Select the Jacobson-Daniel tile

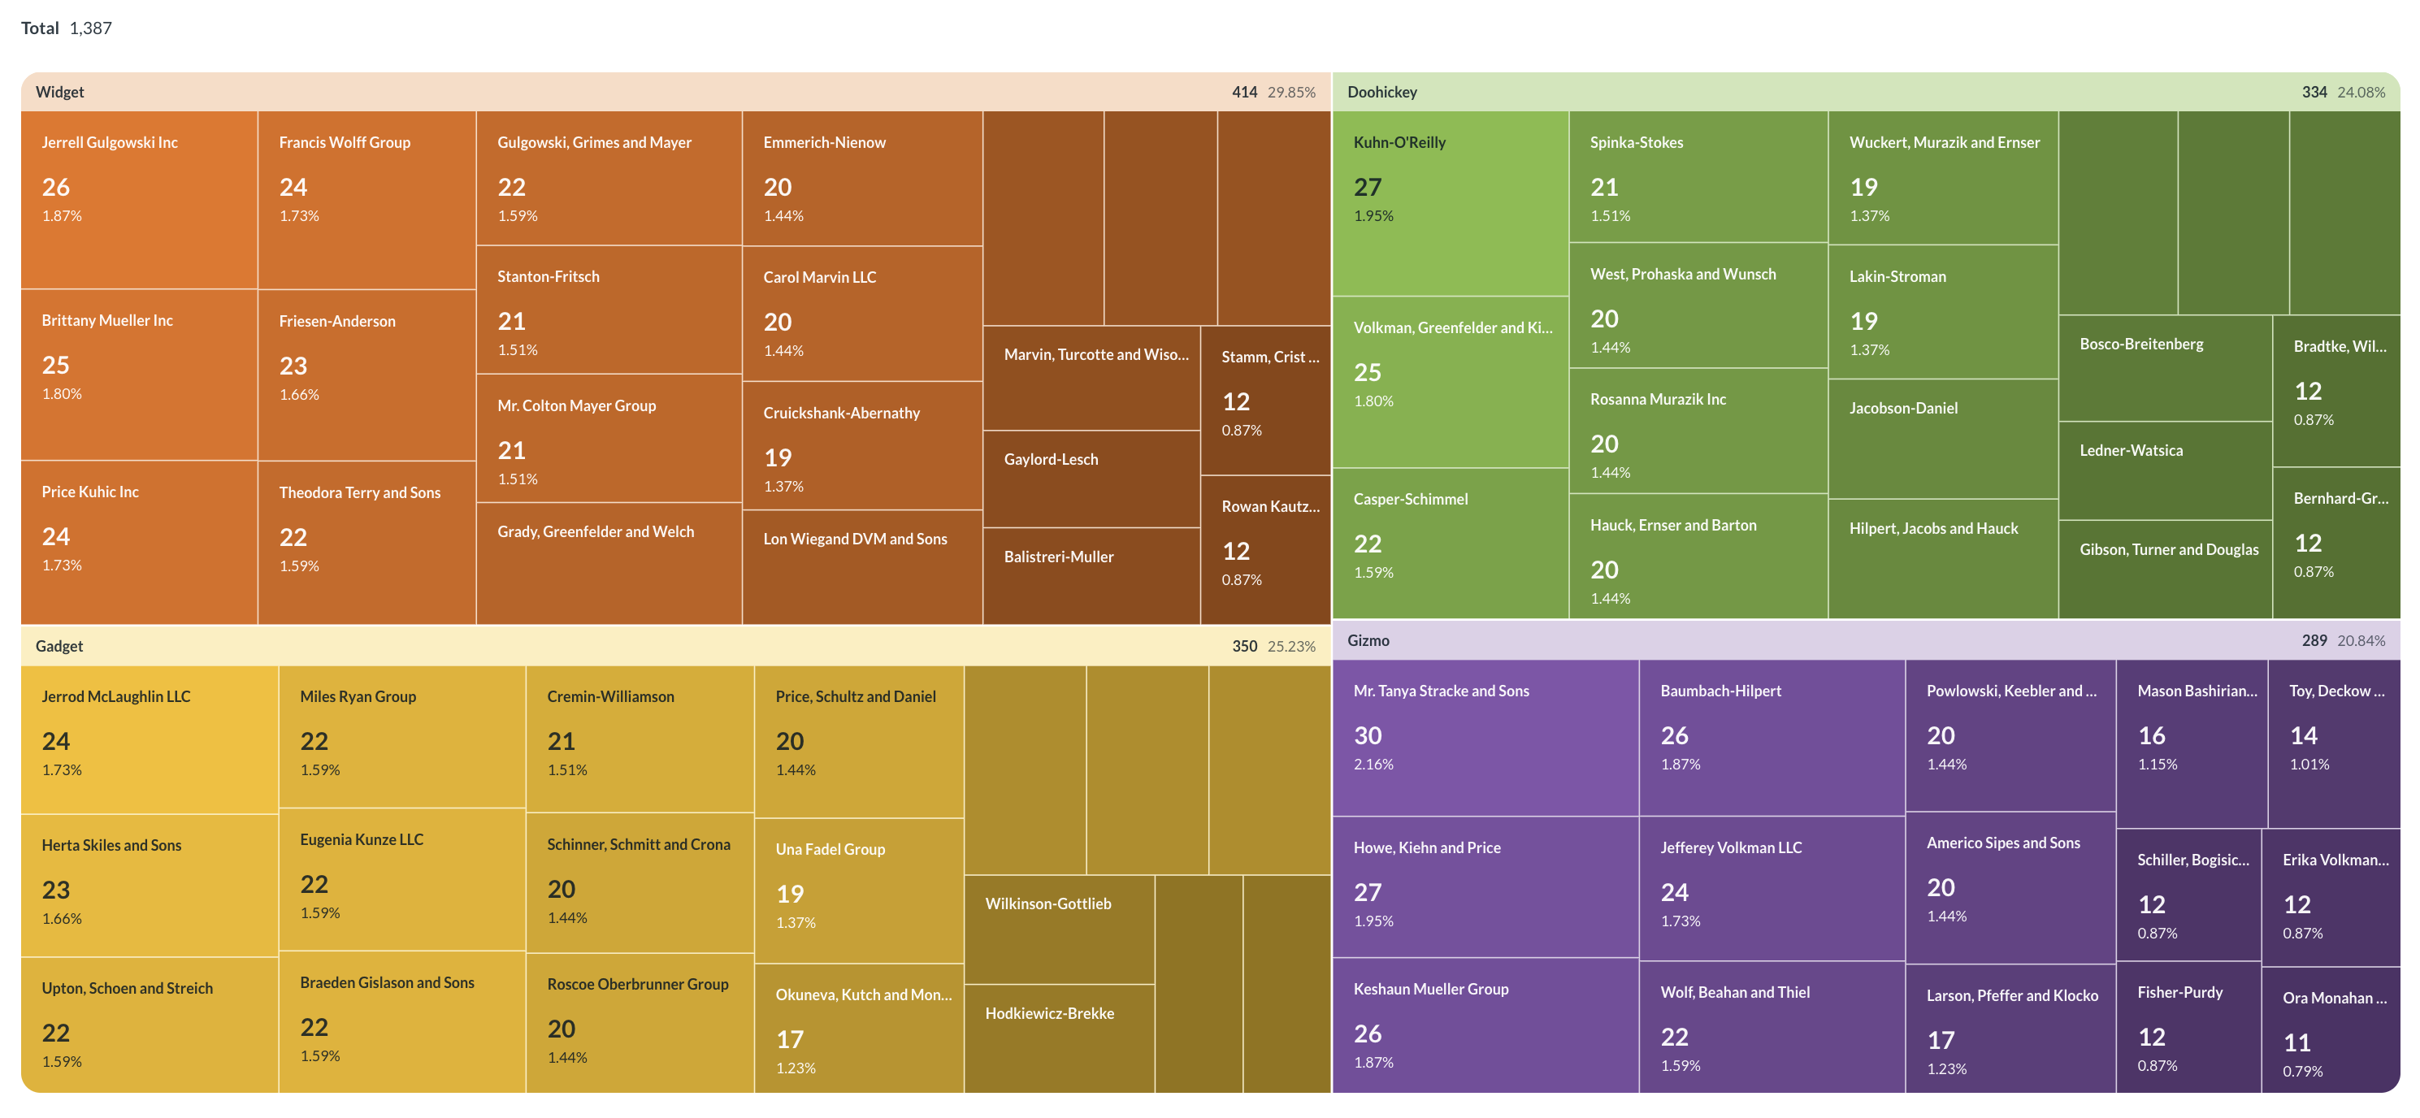1944,439
